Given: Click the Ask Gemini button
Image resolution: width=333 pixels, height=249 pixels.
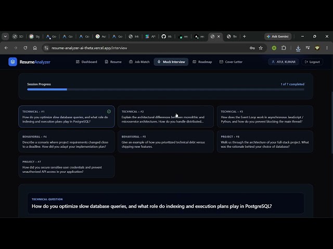Looking at the screenshot, I should tap(278, 36).
